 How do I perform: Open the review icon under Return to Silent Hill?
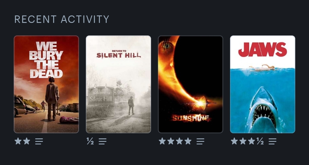pyautogui.click(x=102, y=141)
